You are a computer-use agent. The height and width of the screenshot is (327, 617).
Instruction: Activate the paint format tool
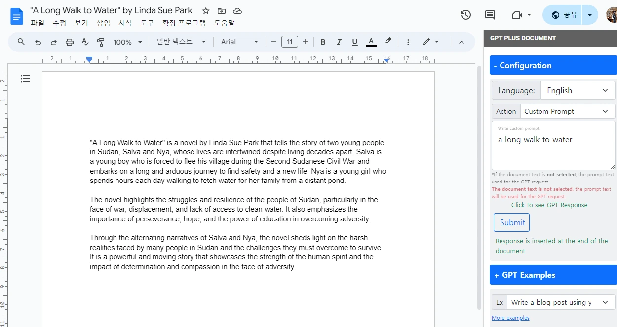coord(101,42)
